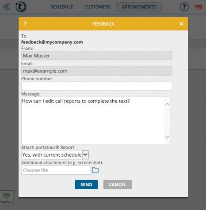
Task: Open help via circled question mark
Action: (x=184, y=7)
